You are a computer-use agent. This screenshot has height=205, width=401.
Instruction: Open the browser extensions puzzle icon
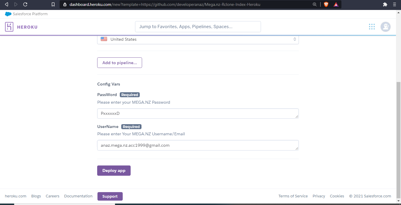(x=385, y=4)
